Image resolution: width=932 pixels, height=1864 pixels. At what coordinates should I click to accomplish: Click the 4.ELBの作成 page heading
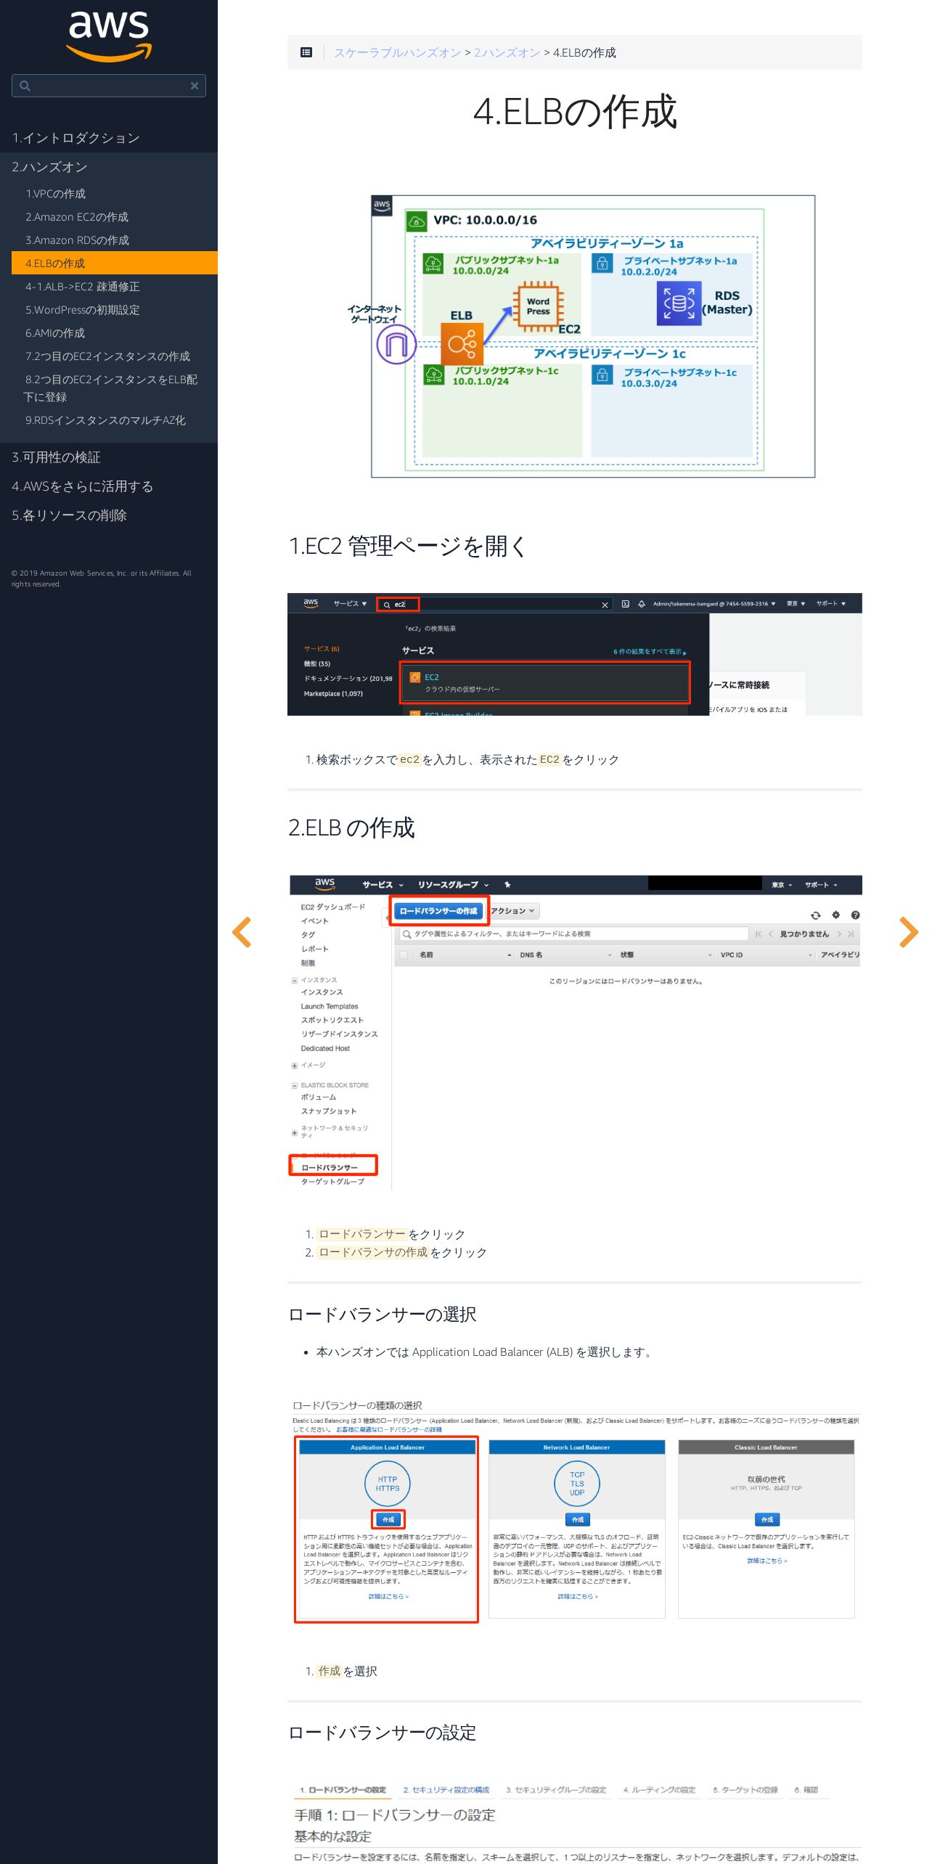575,112
